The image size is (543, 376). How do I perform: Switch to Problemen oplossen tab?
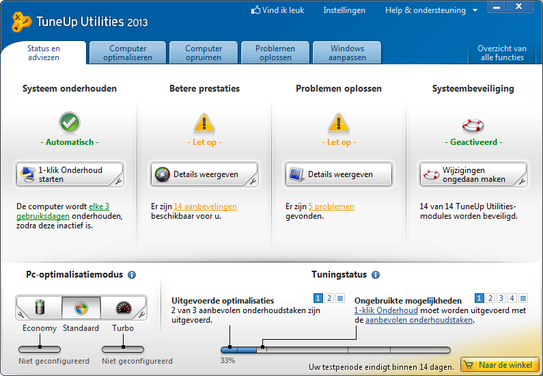(275, 53)
